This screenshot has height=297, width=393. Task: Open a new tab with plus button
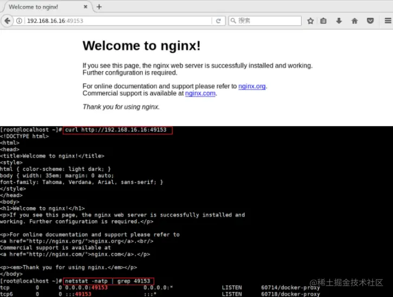[99, 7]
